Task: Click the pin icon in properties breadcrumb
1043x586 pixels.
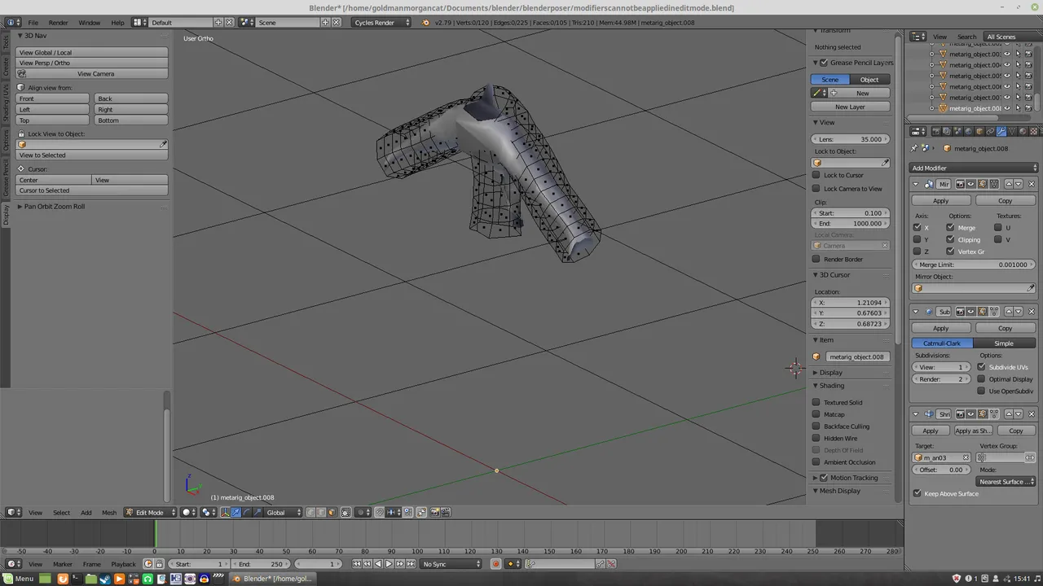Action: pyautogui.click(x=914, y=148)
